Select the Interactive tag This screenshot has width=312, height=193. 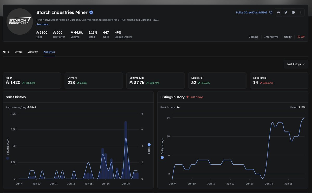(x=271, y=37)
